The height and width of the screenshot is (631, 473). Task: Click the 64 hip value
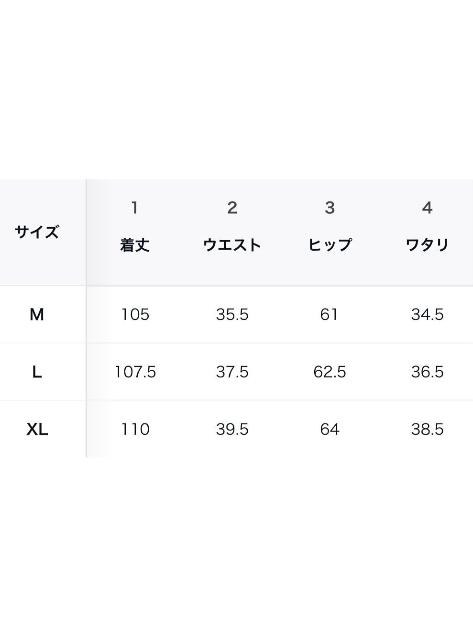pyautogui.click(x=330, y=429)
